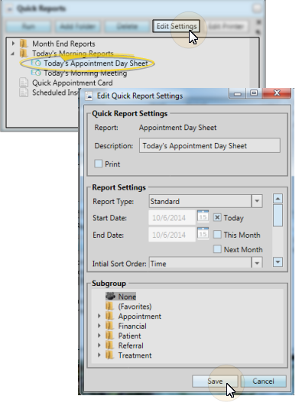
Task: Tick the Next Month checkbox
Action: point(217,249)
